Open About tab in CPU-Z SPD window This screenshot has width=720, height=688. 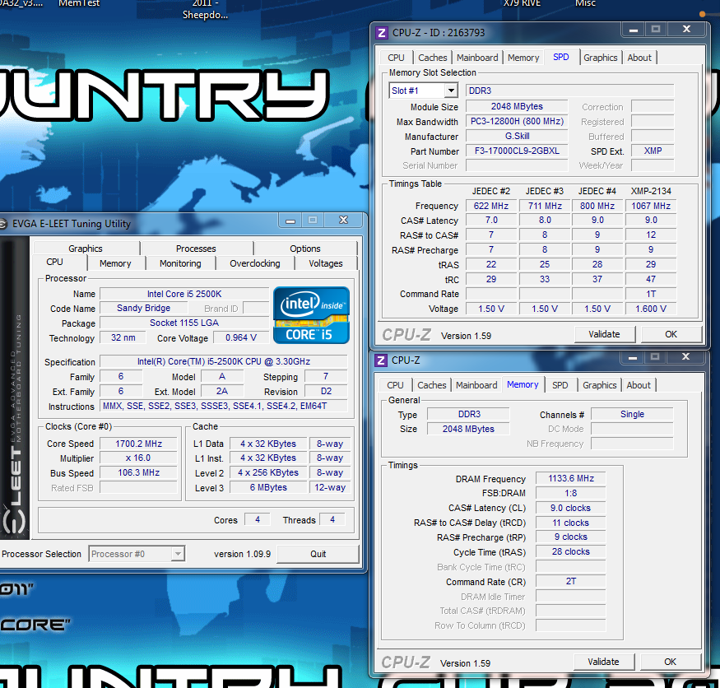[x=639, y=58]
